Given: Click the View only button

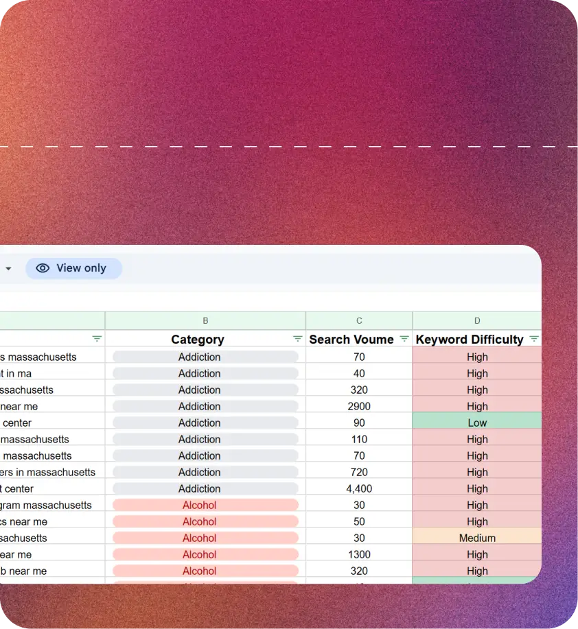Looking at the screenshot, I should coord(74,268).
